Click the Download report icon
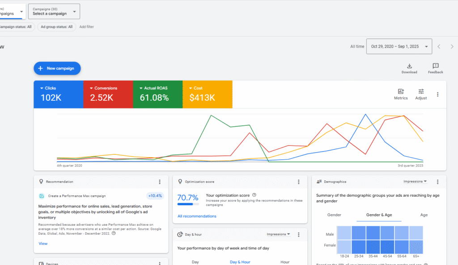 coord(409,65)
